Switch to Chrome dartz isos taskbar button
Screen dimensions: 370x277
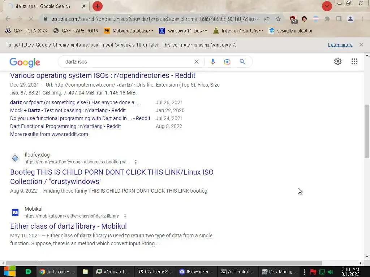(57, 272)
